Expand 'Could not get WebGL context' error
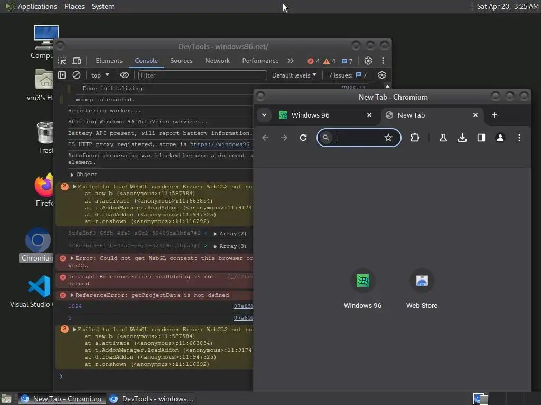 point(72,258)
